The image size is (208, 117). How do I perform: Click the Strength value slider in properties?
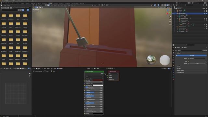197,63
